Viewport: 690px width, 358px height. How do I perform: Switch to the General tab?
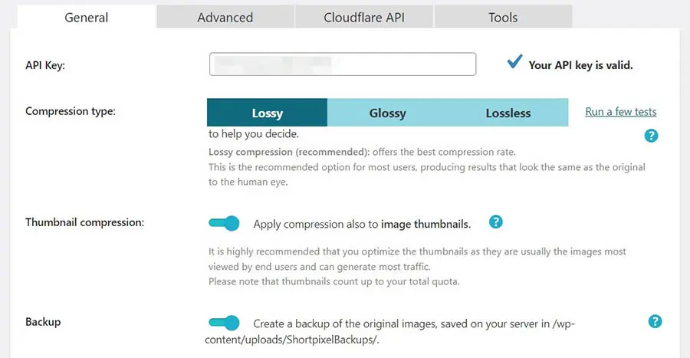(x=86, y=17)
